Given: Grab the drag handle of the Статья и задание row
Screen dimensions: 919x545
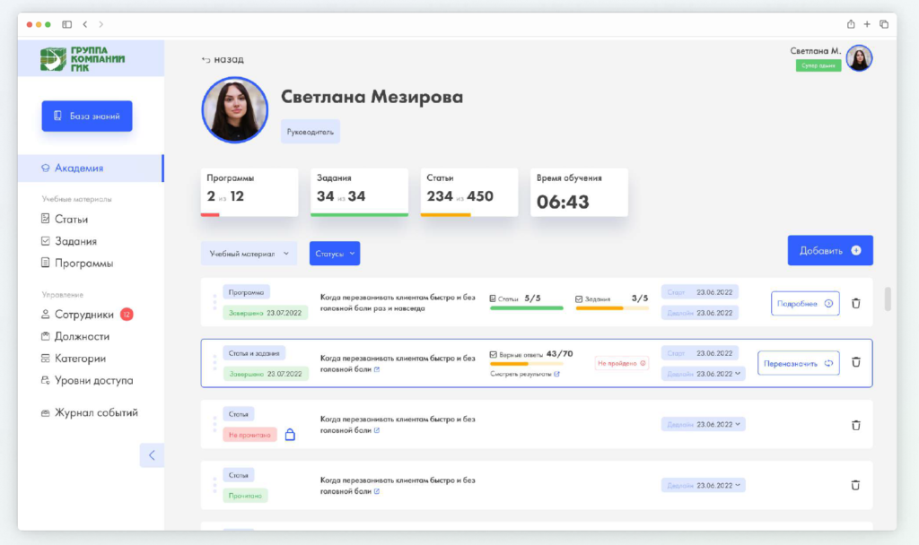Looking at the screenshot, I should (214, 363).
